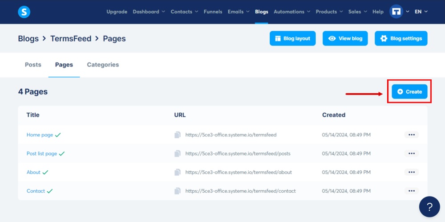Switch to the Categories tab

[x=103, y=65]
